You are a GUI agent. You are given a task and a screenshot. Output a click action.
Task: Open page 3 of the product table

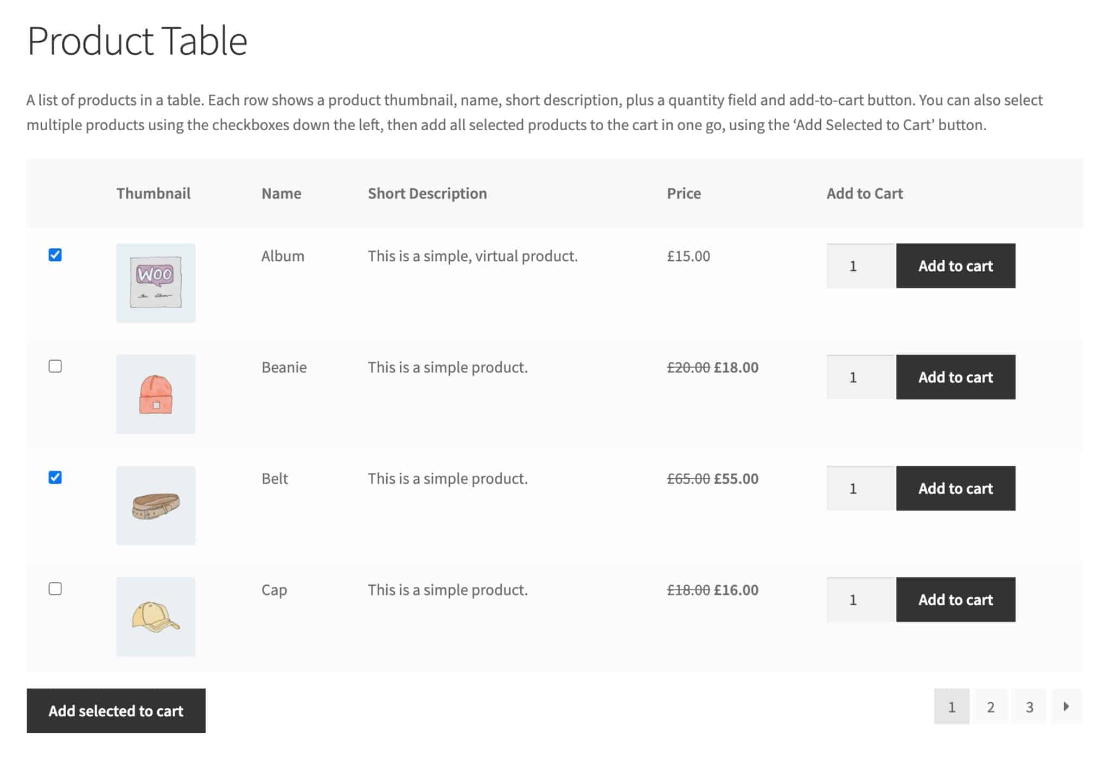click(1029, 706)
